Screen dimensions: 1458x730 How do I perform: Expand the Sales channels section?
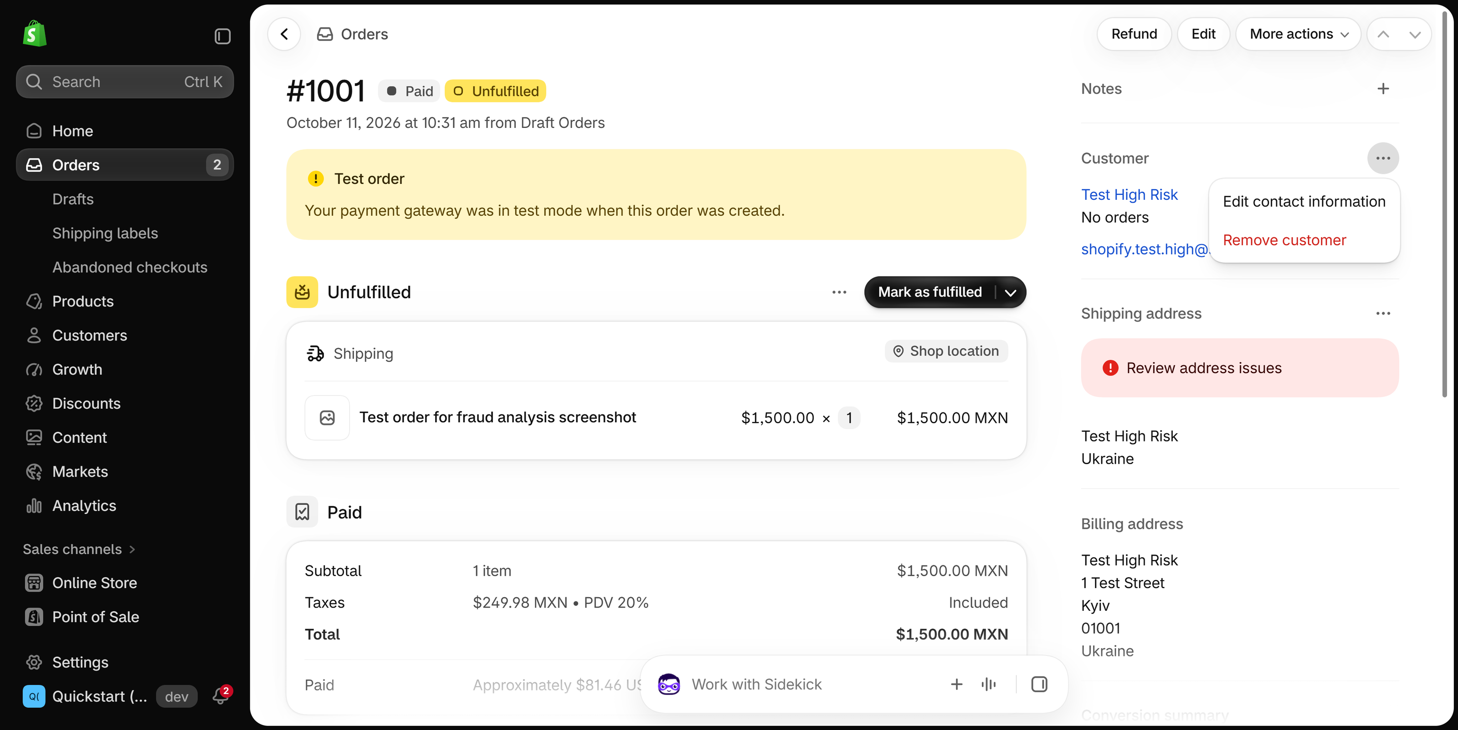[x=79, y=549]
